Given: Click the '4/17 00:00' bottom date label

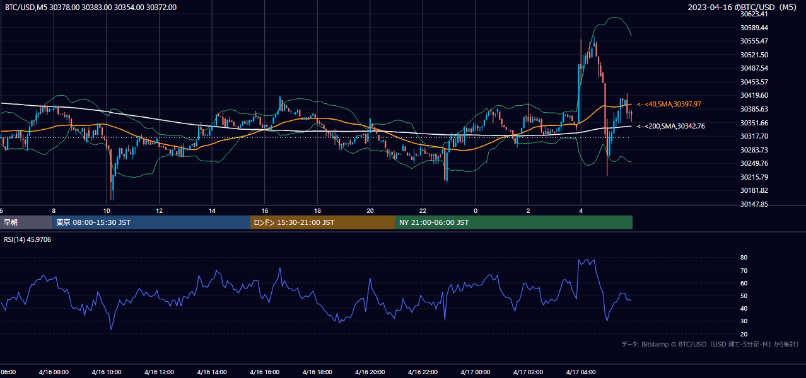Looking at the screenshot, I should (x=476, y=372).
